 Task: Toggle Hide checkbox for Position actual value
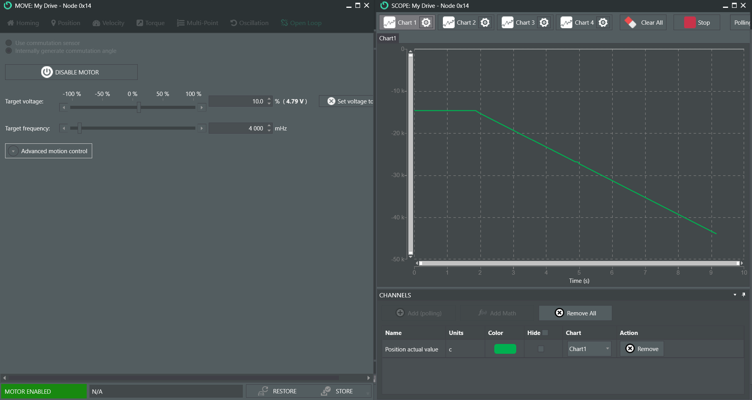541,349
